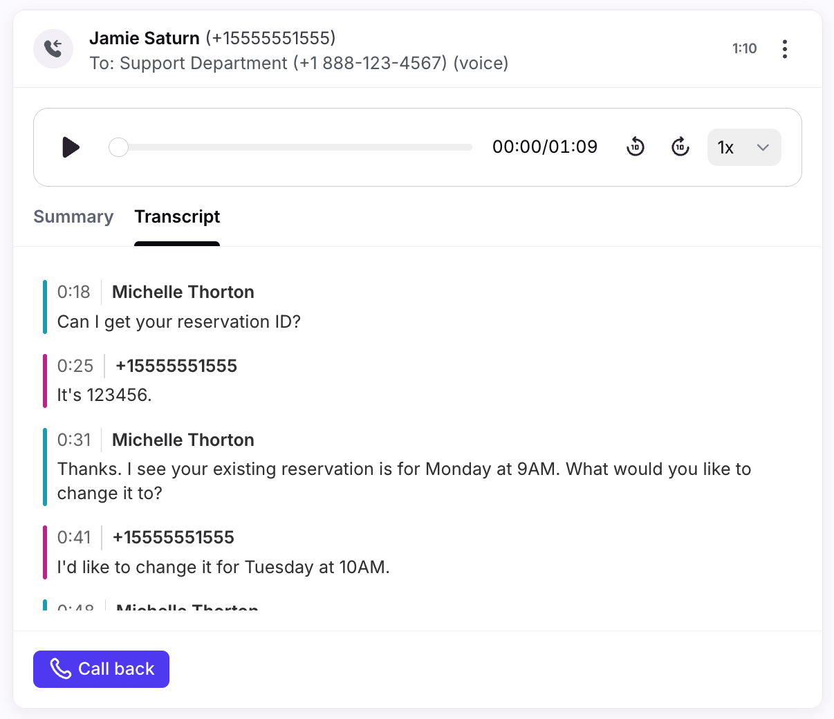Select the "change it for Tuesday at 10AM" message
Viewport: 834px width, 719px height.
pos(223,568)
